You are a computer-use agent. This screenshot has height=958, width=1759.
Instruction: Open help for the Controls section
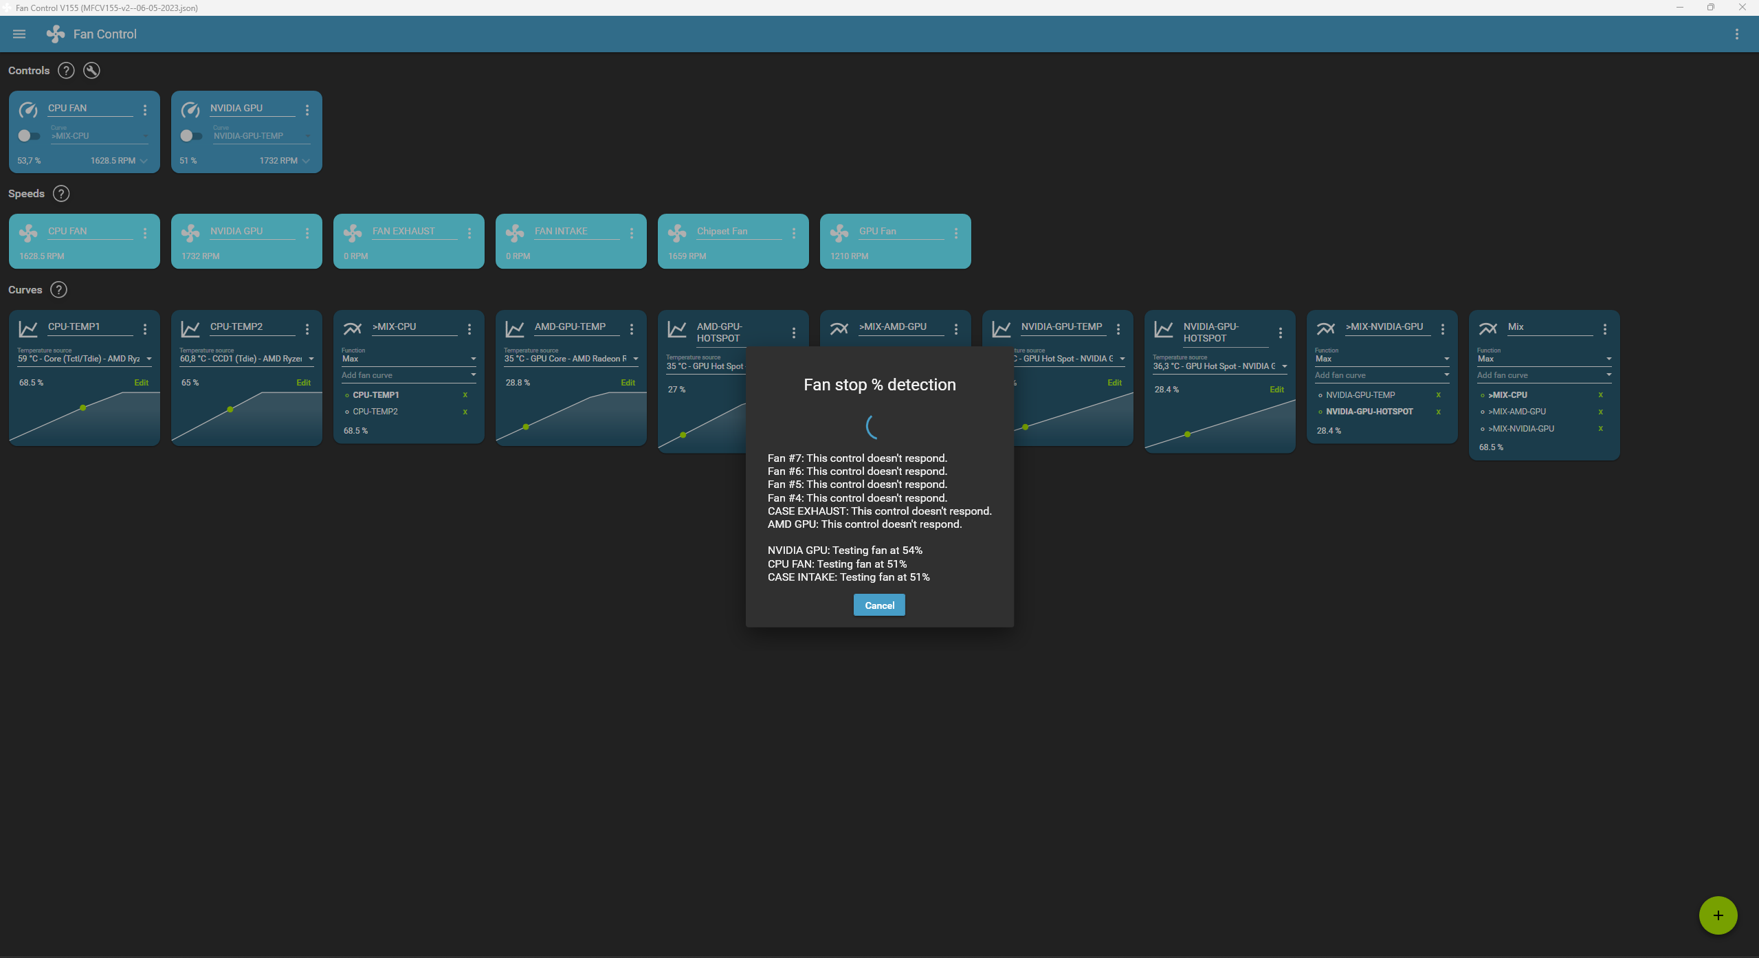pyautogui.click(x=65, y=70)
